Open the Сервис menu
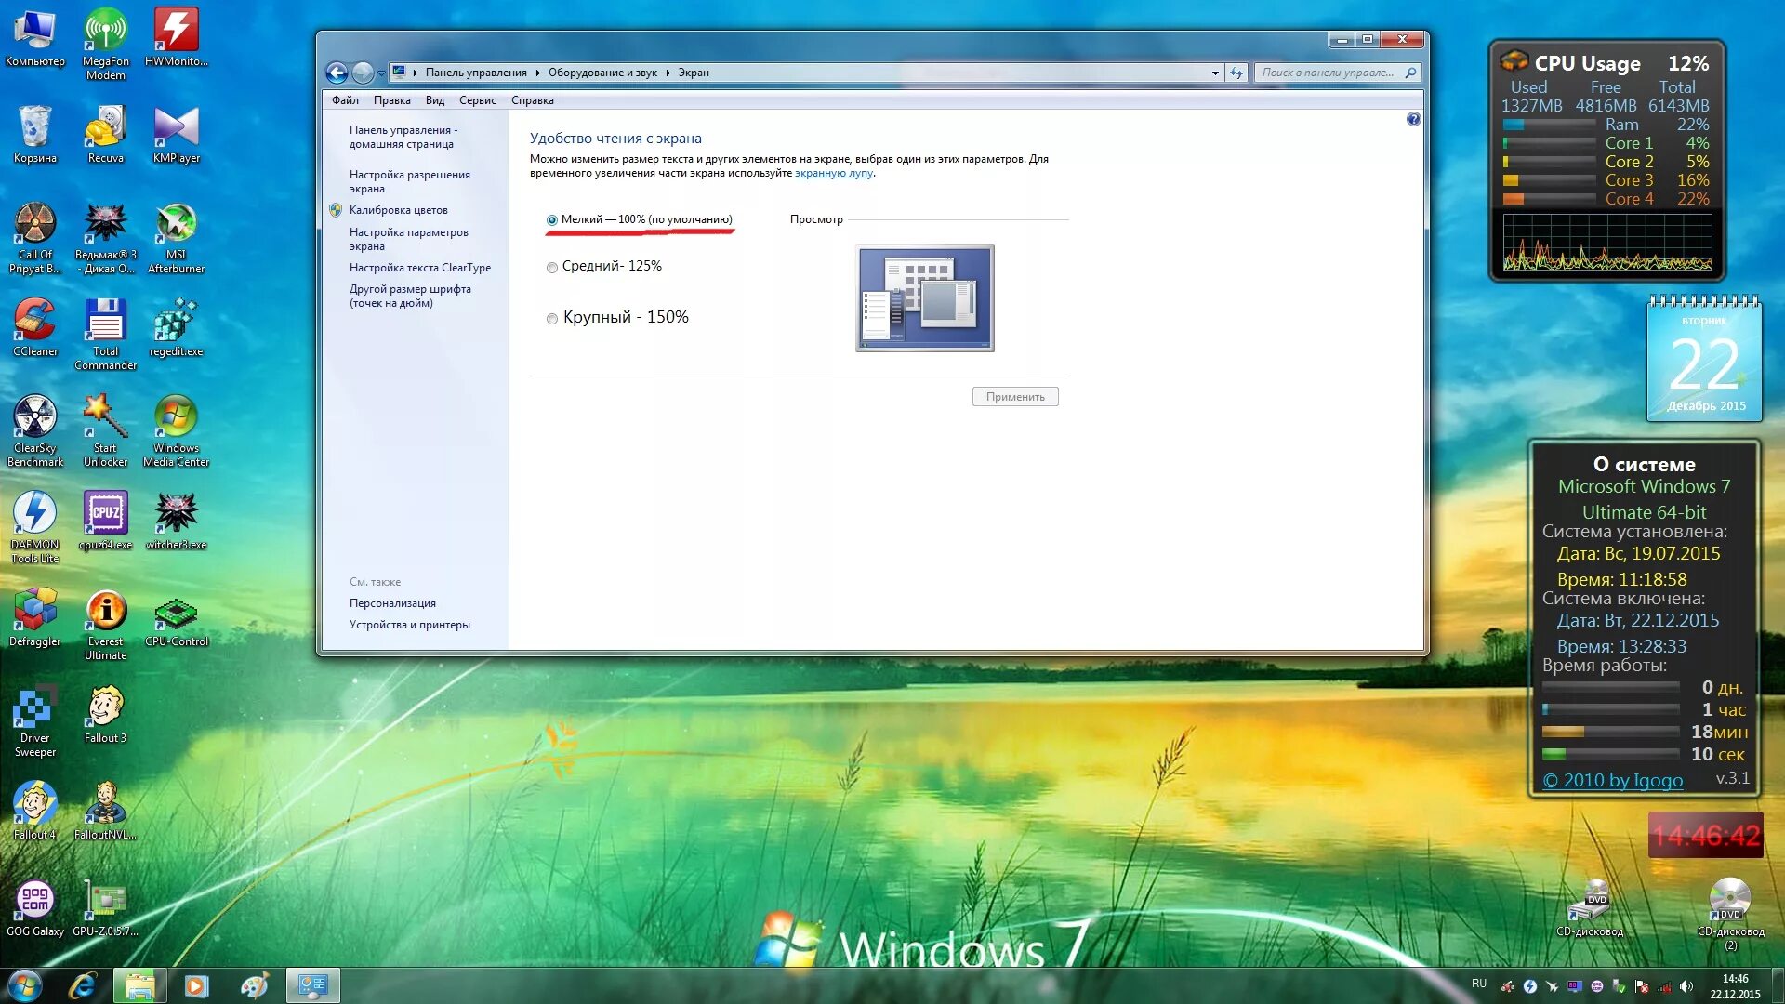 coord(477,100)
